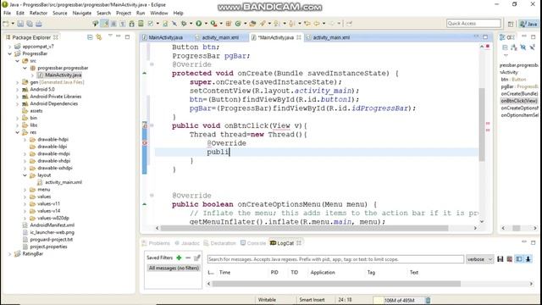Image resolution: width=542 pixels, height=305 pixels.
Task: Click the Back navigation arrow icon
Action: [x=316, y=24]
